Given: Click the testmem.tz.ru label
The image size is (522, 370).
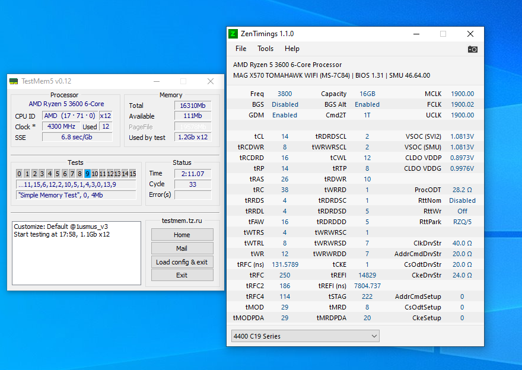Looking at the screenshot, I should (182, 221).
